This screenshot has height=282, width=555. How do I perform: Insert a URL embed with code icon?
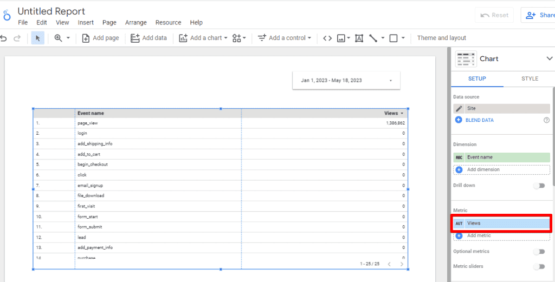pyautogui.click(x=327, y=38)
